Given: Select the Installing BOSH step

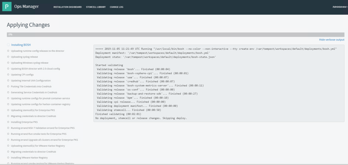Looking at the screenshot, I should pos(21,45).
